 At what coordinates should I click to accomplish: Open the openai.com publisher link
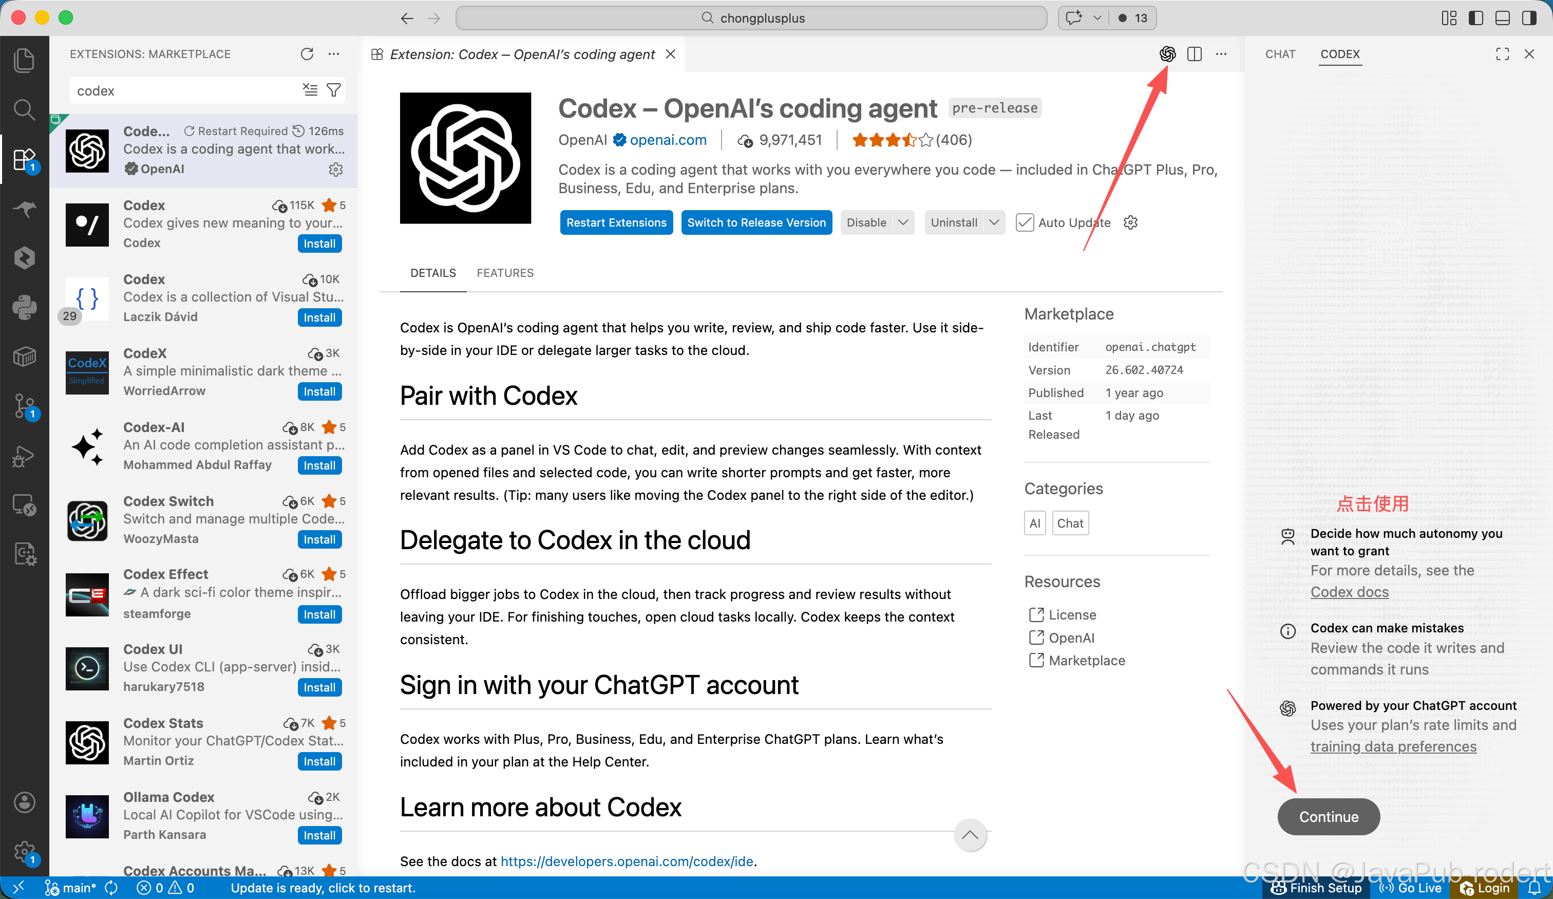point(668,140)
